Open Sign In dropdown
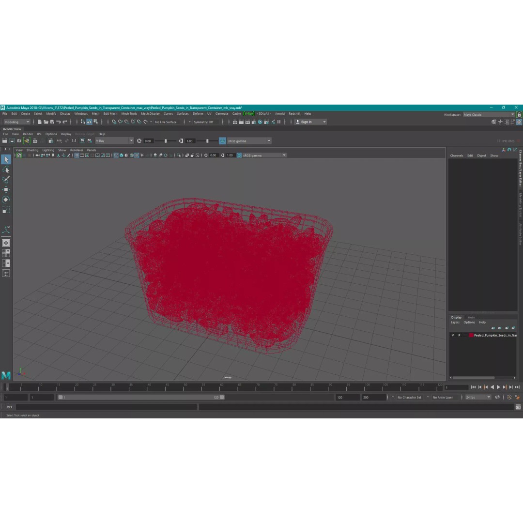Screen dimensions: 523x523 [310, 122]
